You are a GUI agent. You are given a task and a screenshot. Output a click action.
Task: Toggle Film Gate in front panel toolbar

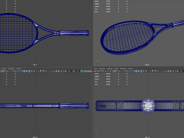[5, 71]
